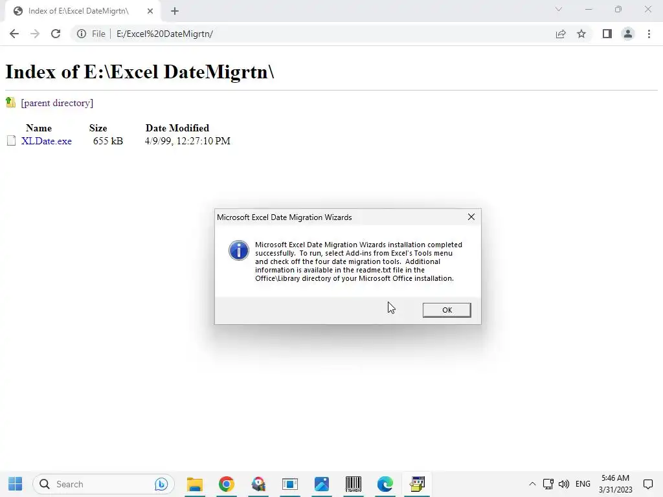663x497 pixels.
Task: Sort the listing by the Size header
Action: coord(98,128)
